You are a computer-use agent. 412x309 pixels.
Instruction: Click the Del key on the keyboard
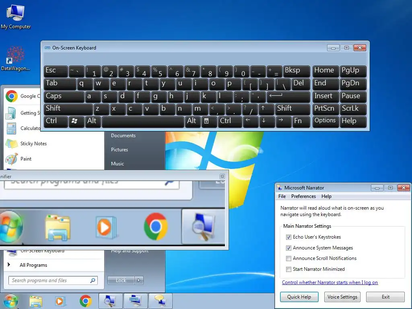301,84
